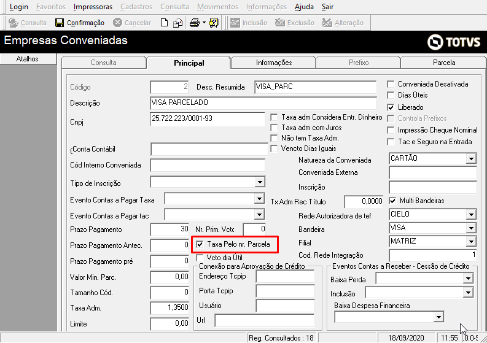Open the Movimentos menu
The image size is (487, 343).
pyautogui.click(x=217, y=7)
